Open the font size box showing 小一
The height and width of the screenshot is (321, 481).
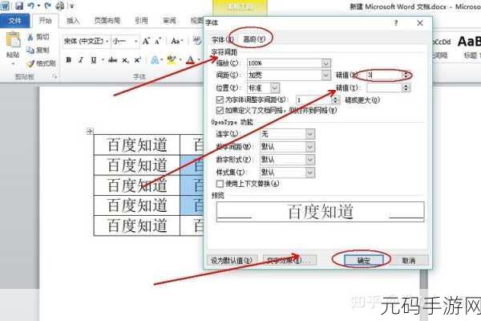tap(125, 41)
